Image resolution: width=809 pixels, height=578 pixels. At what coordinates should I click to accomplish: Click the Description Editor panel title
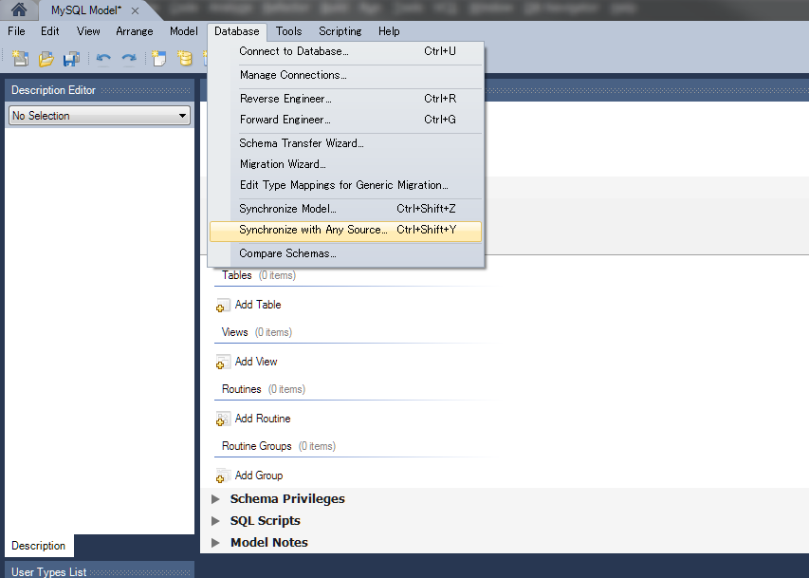(x=54, y=90)
